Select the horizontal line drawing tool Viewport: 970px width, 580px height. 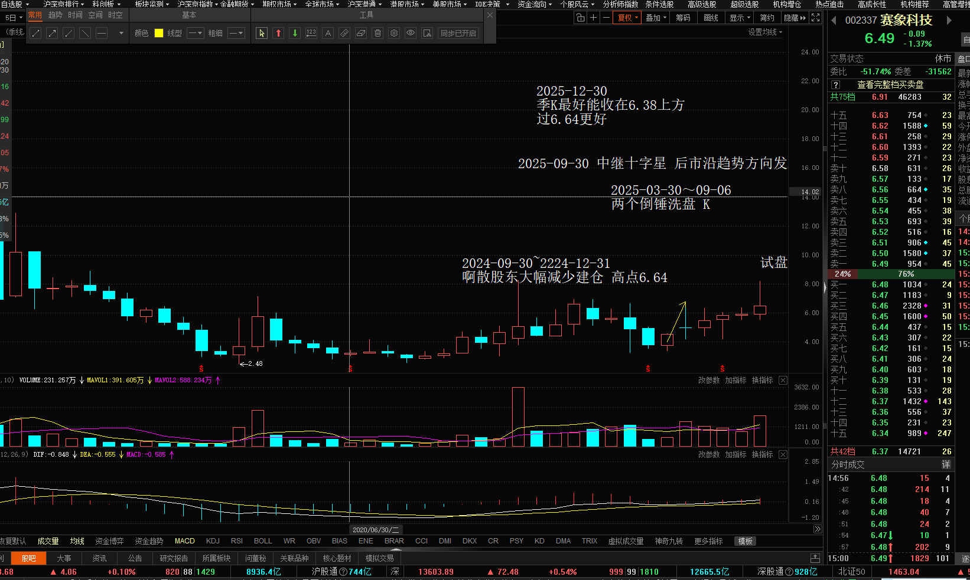coord(102,33)
